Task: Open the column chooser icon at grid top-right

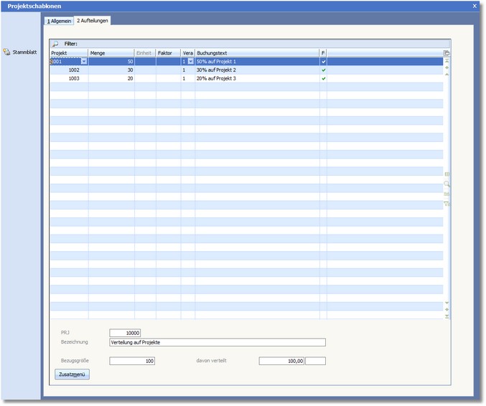Action: tap(447, 53)
